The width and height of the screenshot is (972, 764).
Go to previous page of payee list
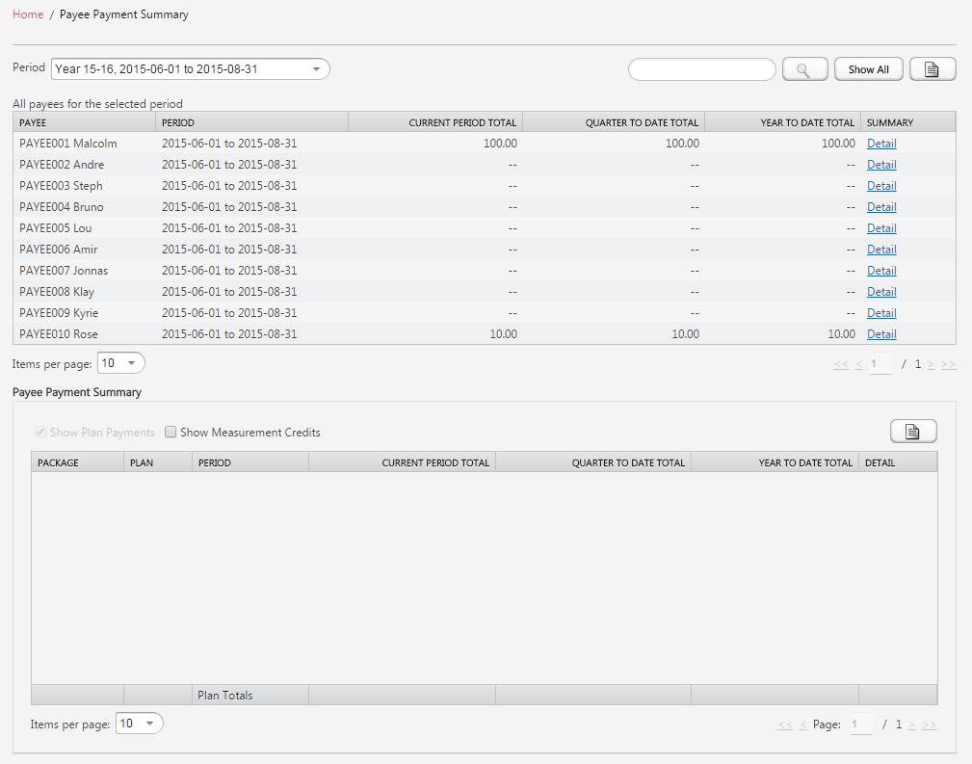(x=858, y=364)
